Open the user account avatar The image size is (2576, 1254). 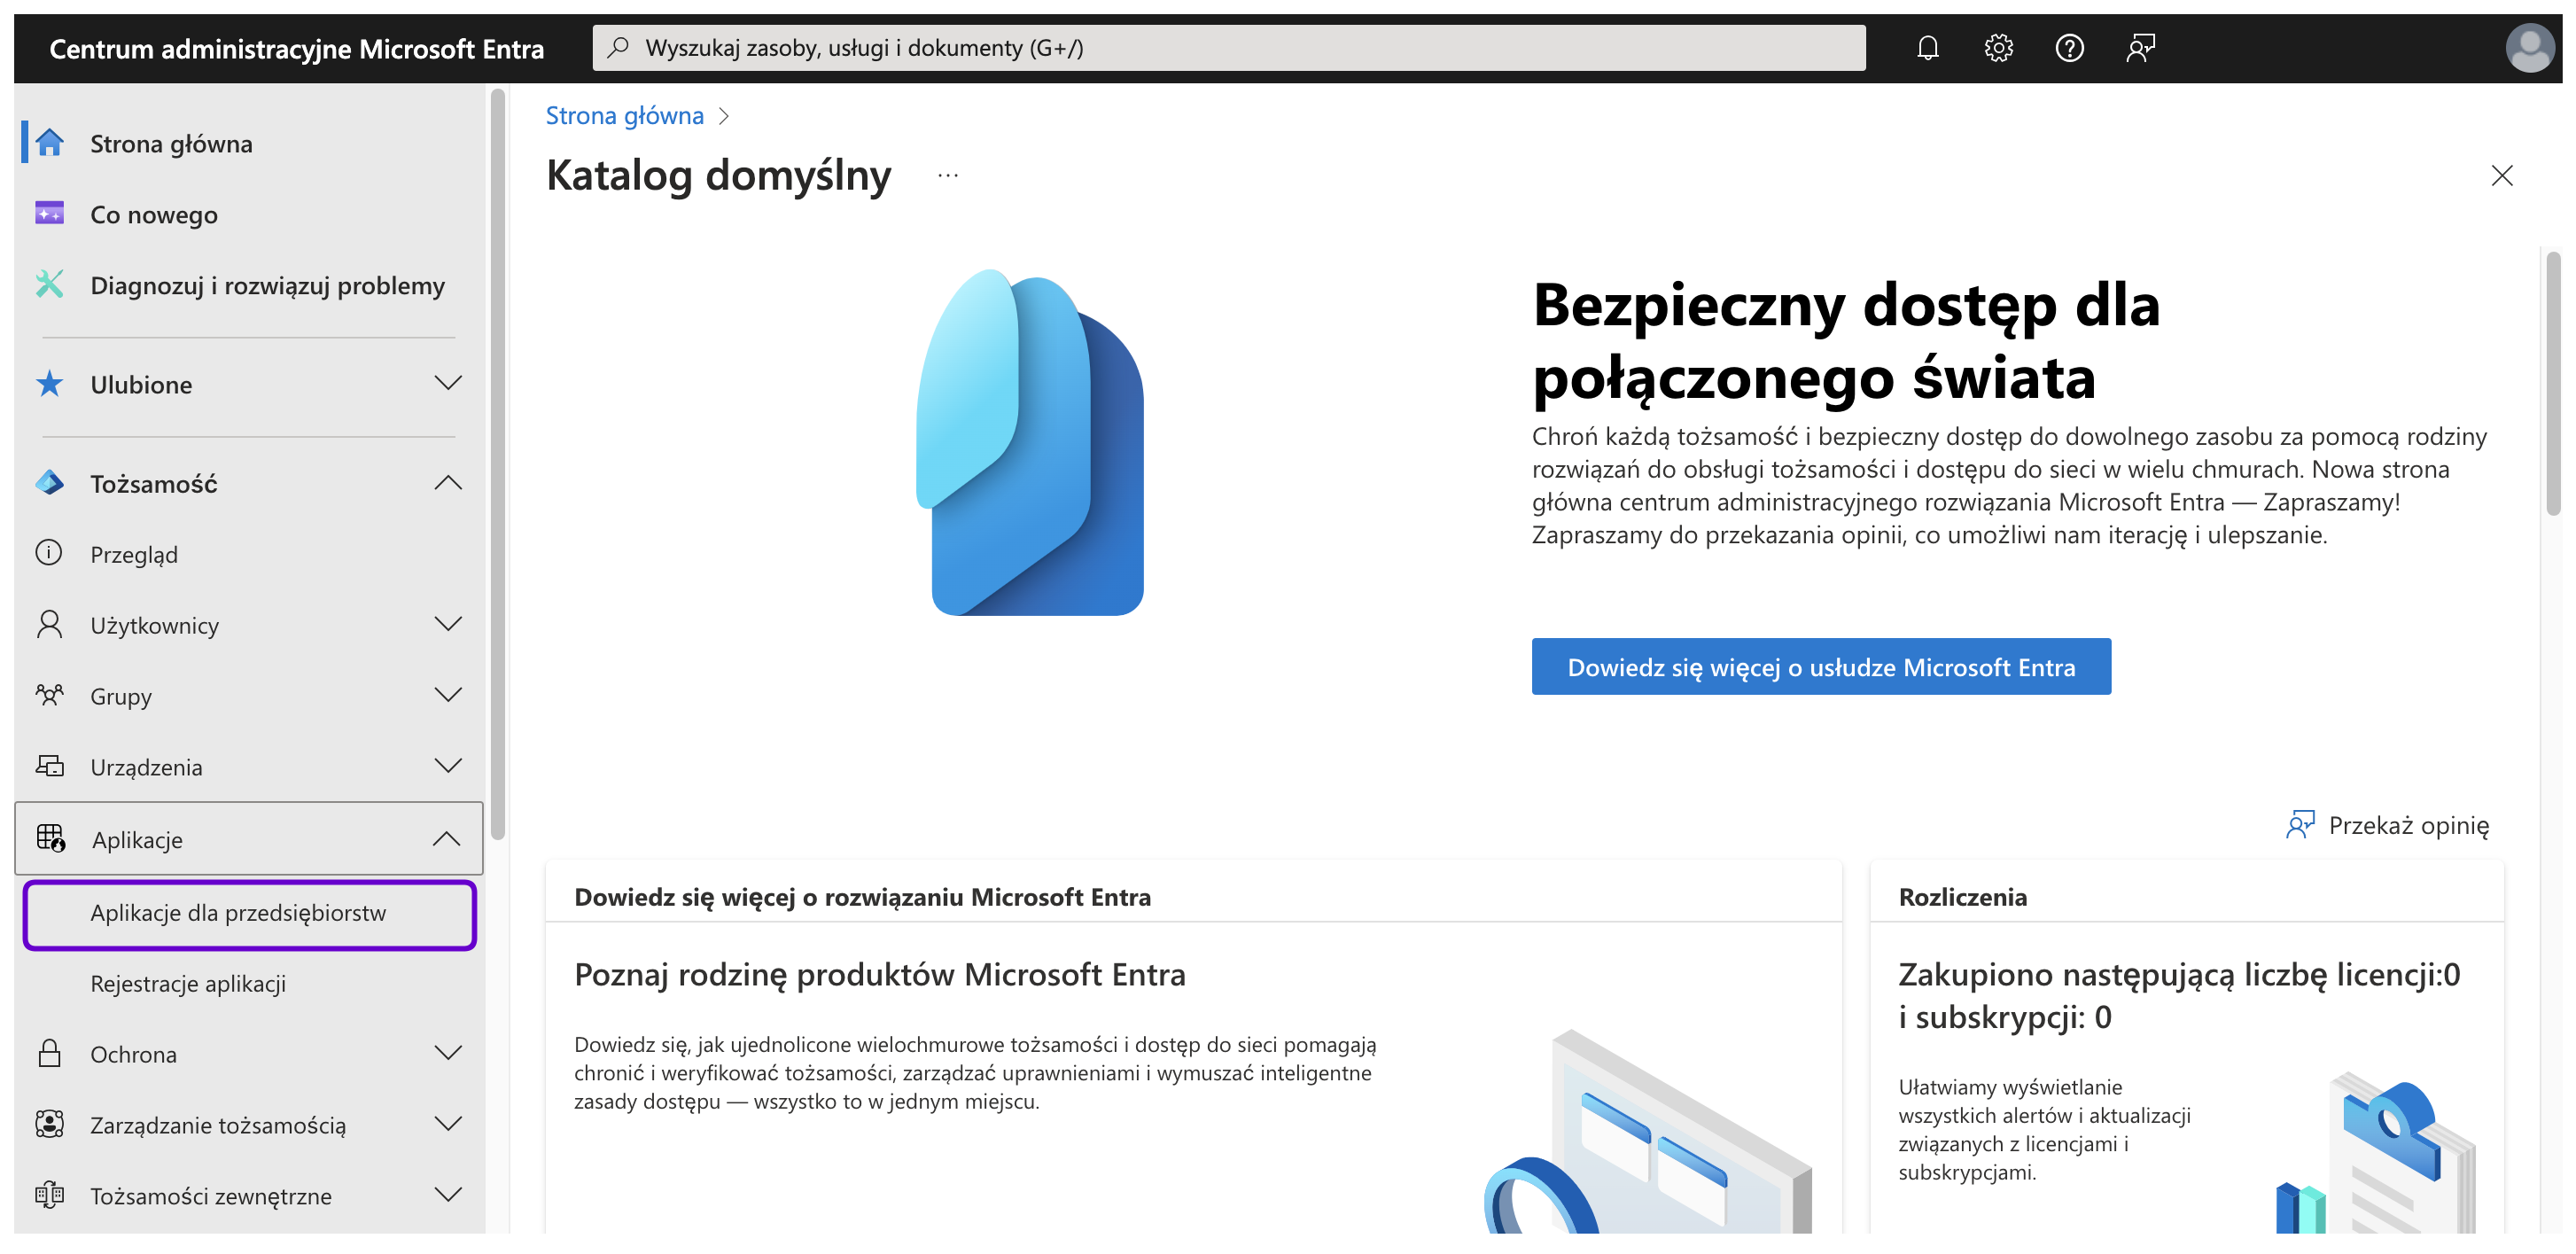click(2530, 48)
